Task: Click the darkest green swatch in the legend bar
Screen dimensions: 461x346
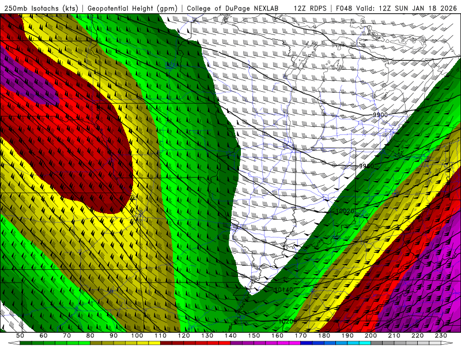Action: point(25,343)
